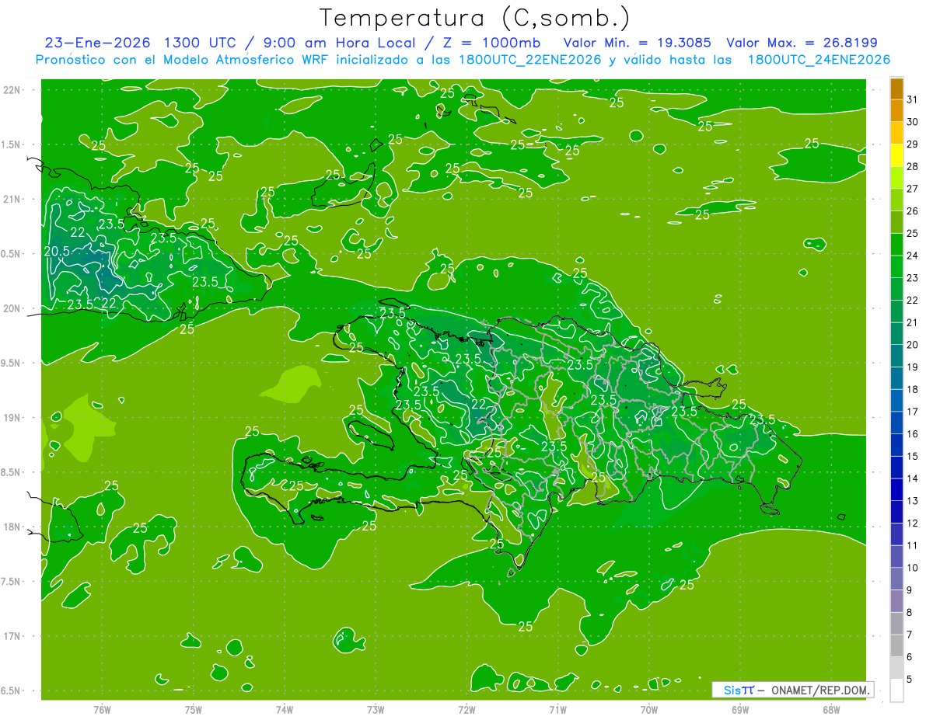The image size is (933, 720).
Task: Click the "21N" latitude axis label
Action: [x=13, y=199]
